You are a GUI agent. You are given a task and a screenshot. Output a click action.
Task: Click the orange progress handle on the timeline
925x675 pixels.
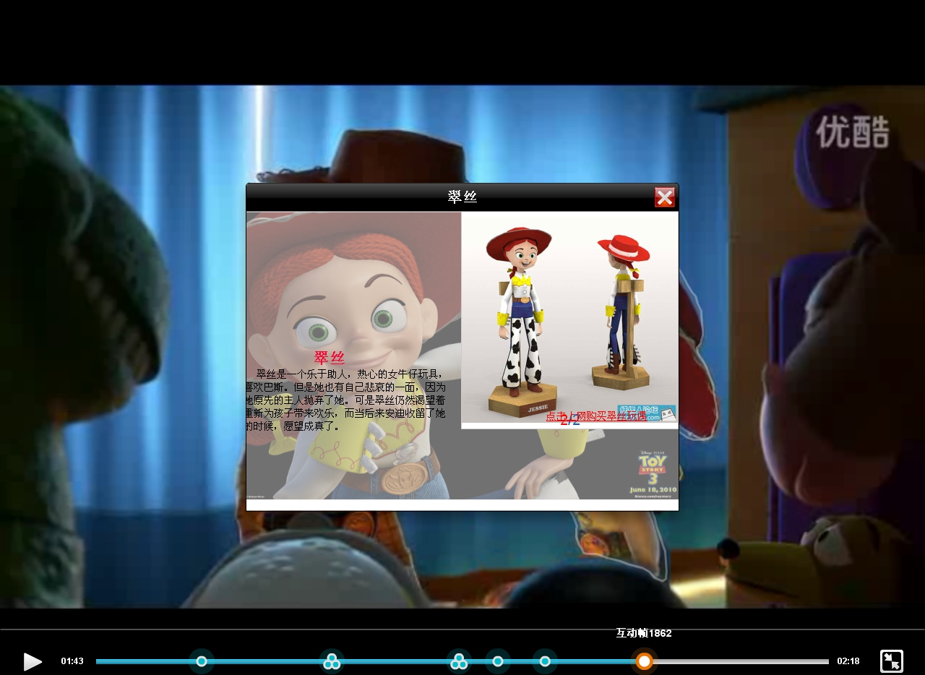645,661
